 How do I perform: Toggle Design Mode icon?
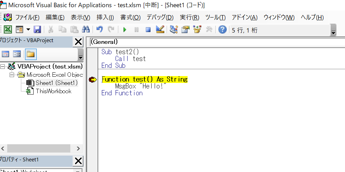(x=160, y=29)
